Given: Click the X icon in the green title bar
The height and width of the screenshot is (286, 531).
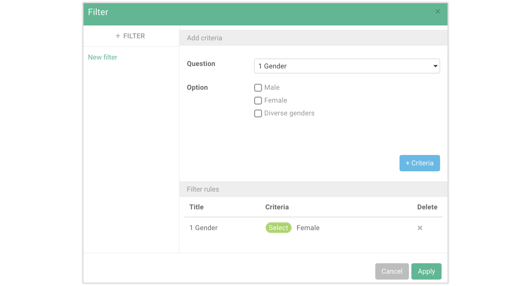Looking at the screenshot, I should coord(438,11).
